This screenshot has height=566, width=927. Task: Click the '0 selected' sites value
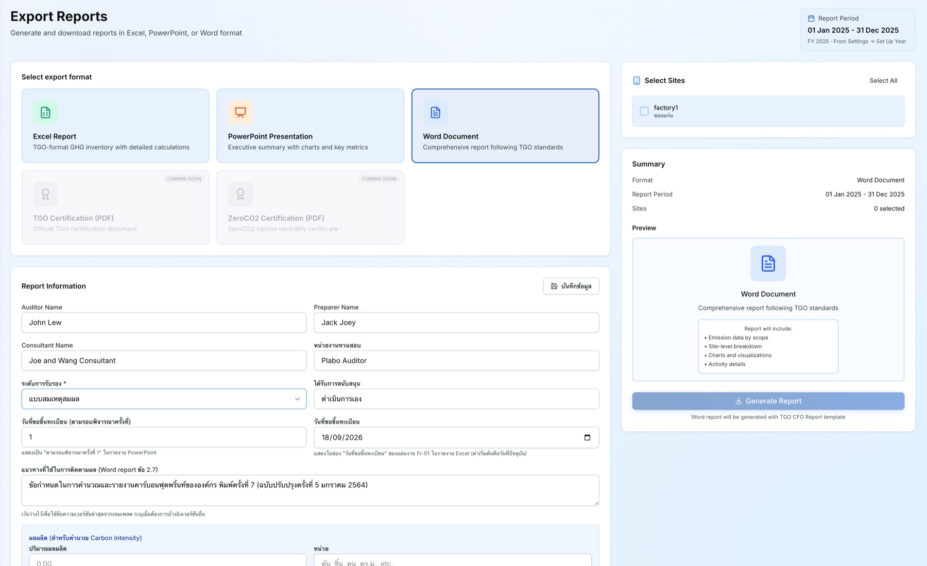tap(889, 208)
